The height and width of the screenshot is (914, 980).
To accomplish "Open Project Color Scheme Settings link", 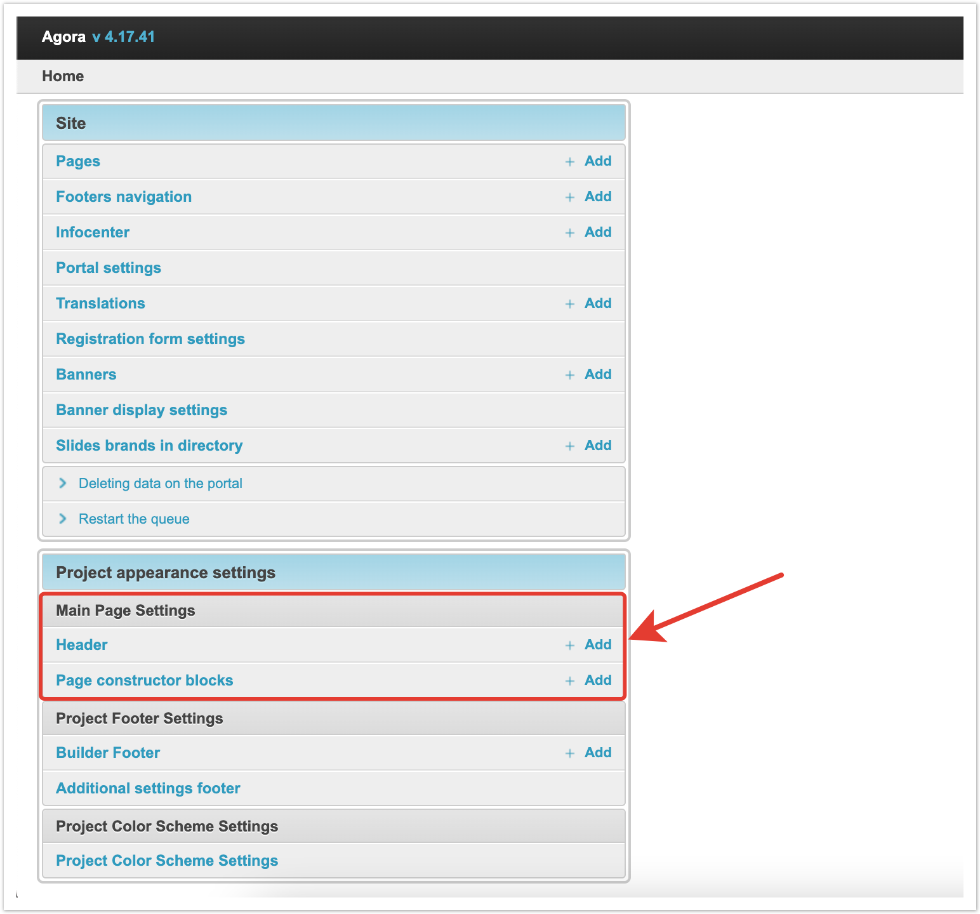I will point(167,861).
